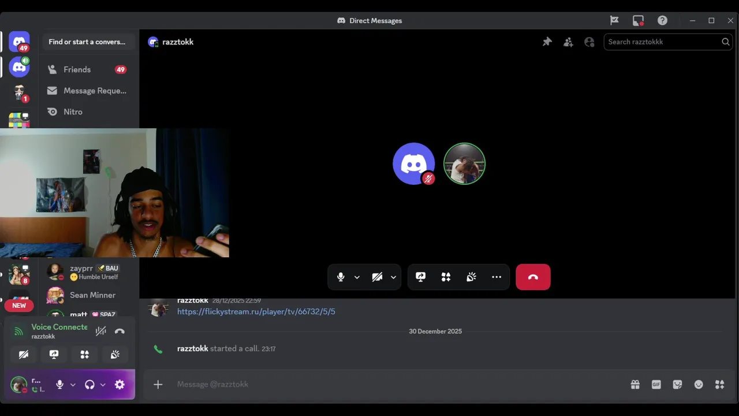The width and height of the screenshot is (739, 416).
Task: Open Discord Quests flag icon
Action: [x=614, y=20]
